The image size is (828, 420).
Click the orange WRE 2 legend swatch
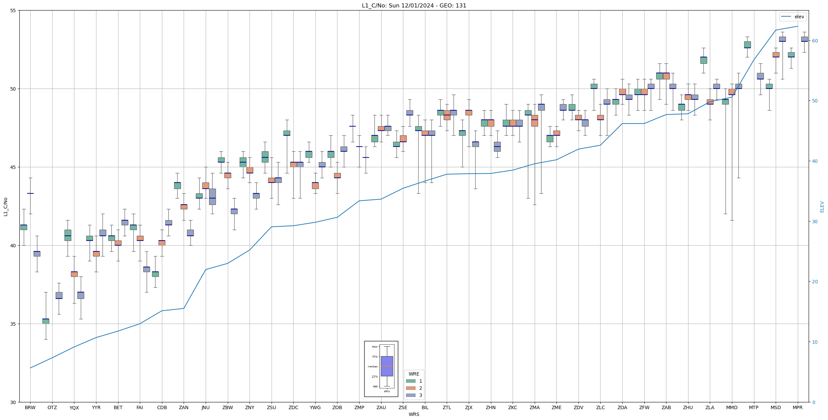click(x=410, y=388)
